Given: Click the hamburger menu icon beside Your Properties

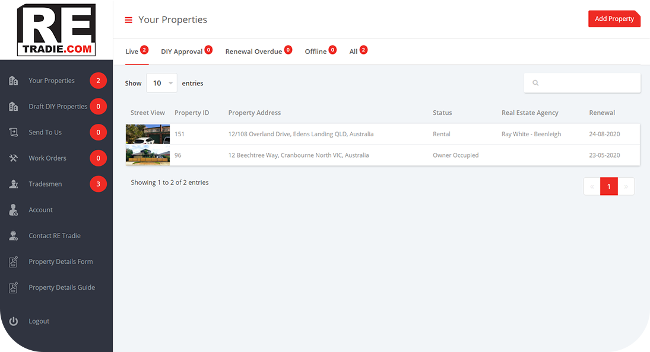Looking at the screenshot, I should point(128,20).
